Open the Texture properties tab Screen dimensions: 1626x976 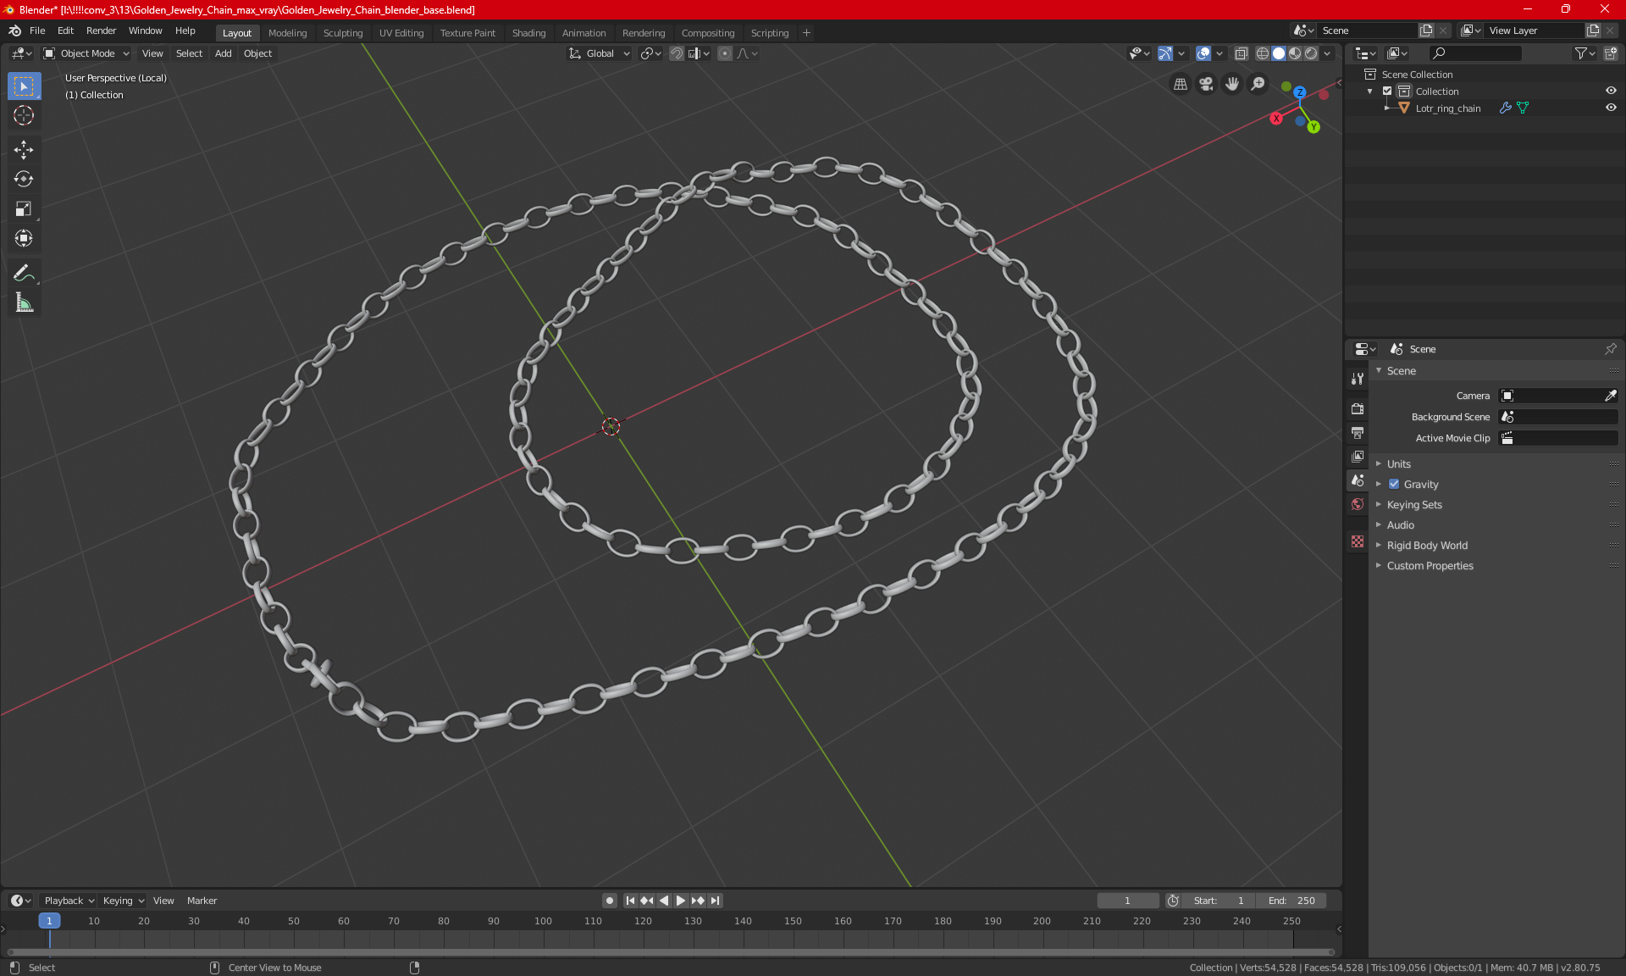click(x=1358, y=541)
